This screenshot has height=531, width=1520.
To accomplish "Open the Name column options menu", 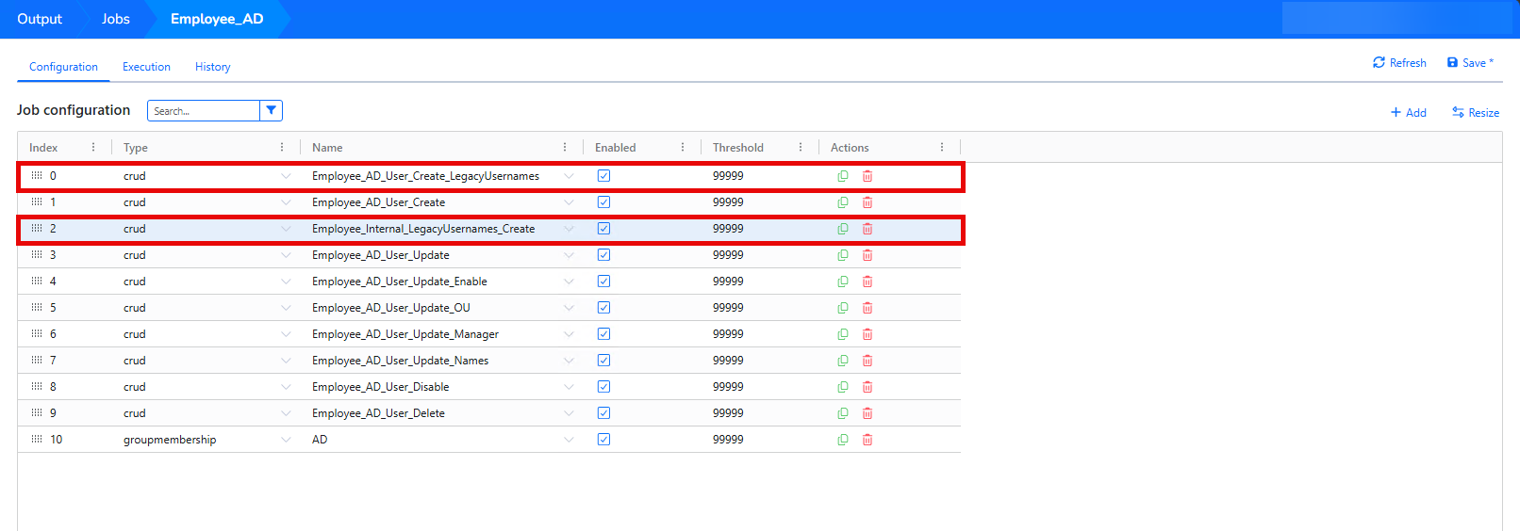I will point(565,147).
